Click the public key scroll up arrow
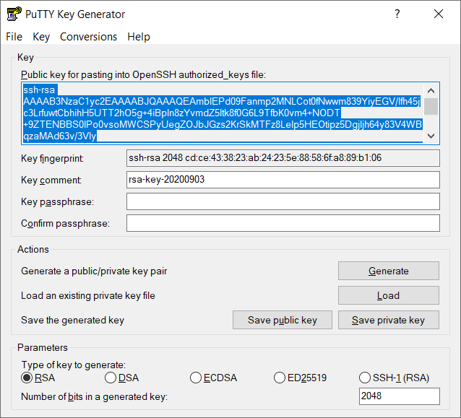 [x=431, y=91]
